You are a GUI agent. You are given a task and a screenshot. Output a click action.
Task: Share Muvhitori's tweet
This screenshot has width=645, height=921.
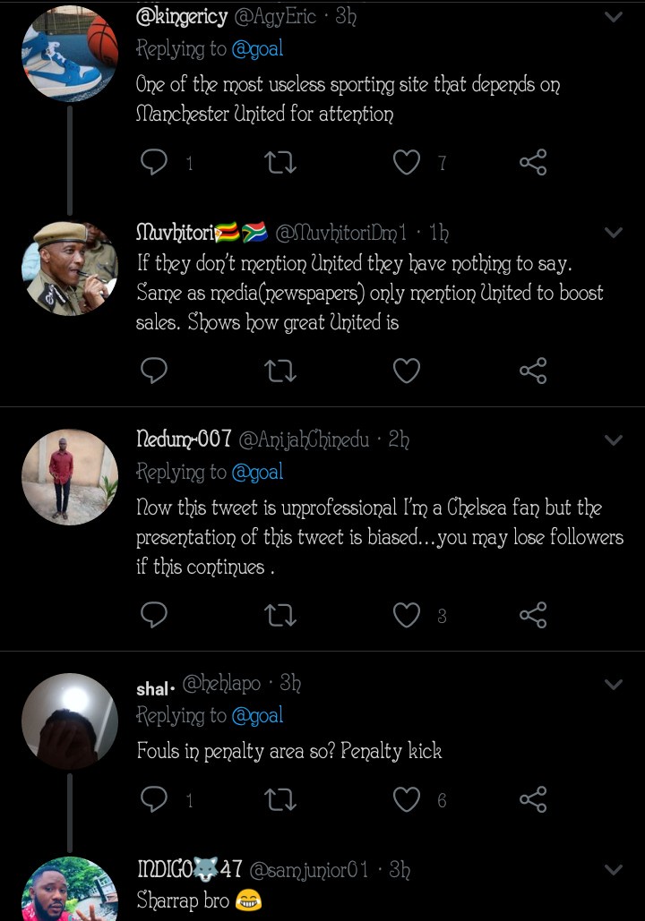pos(533,371)
